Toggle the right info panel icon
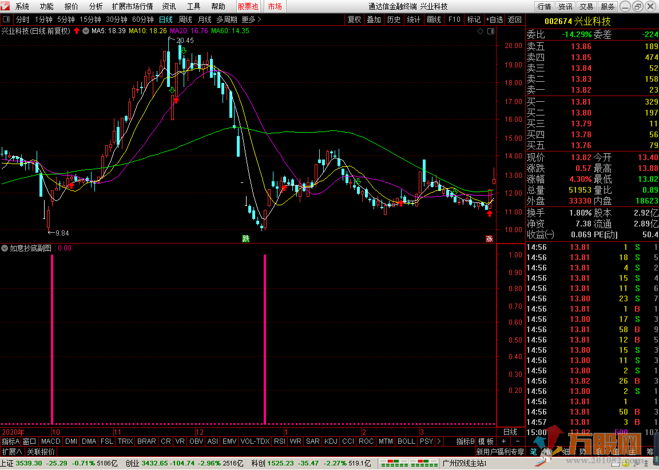The width and height of the screenshot is (659, 470). 490,31
